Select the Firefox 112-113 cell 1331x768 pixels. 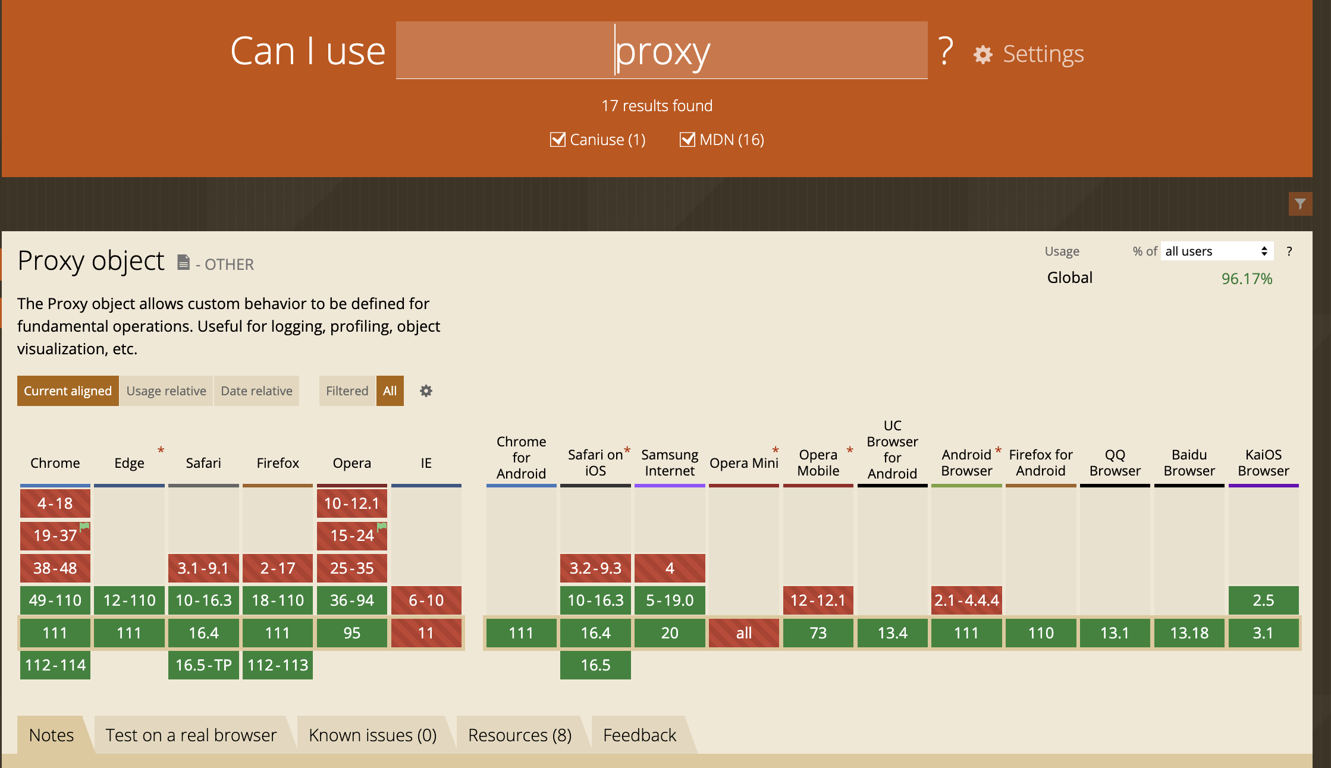point(278,665)
